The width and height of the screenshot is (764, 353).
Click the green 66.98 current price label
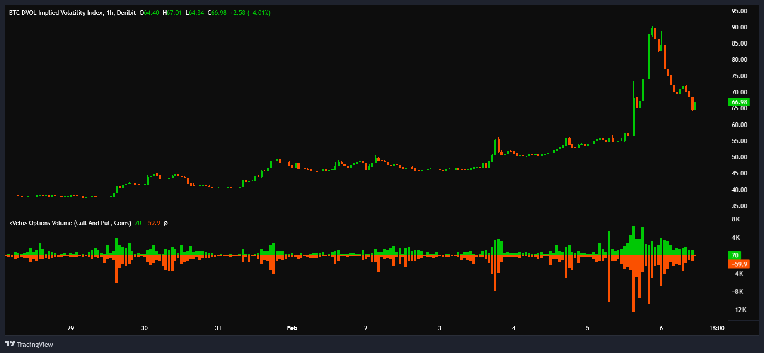[x=739, y=102]
